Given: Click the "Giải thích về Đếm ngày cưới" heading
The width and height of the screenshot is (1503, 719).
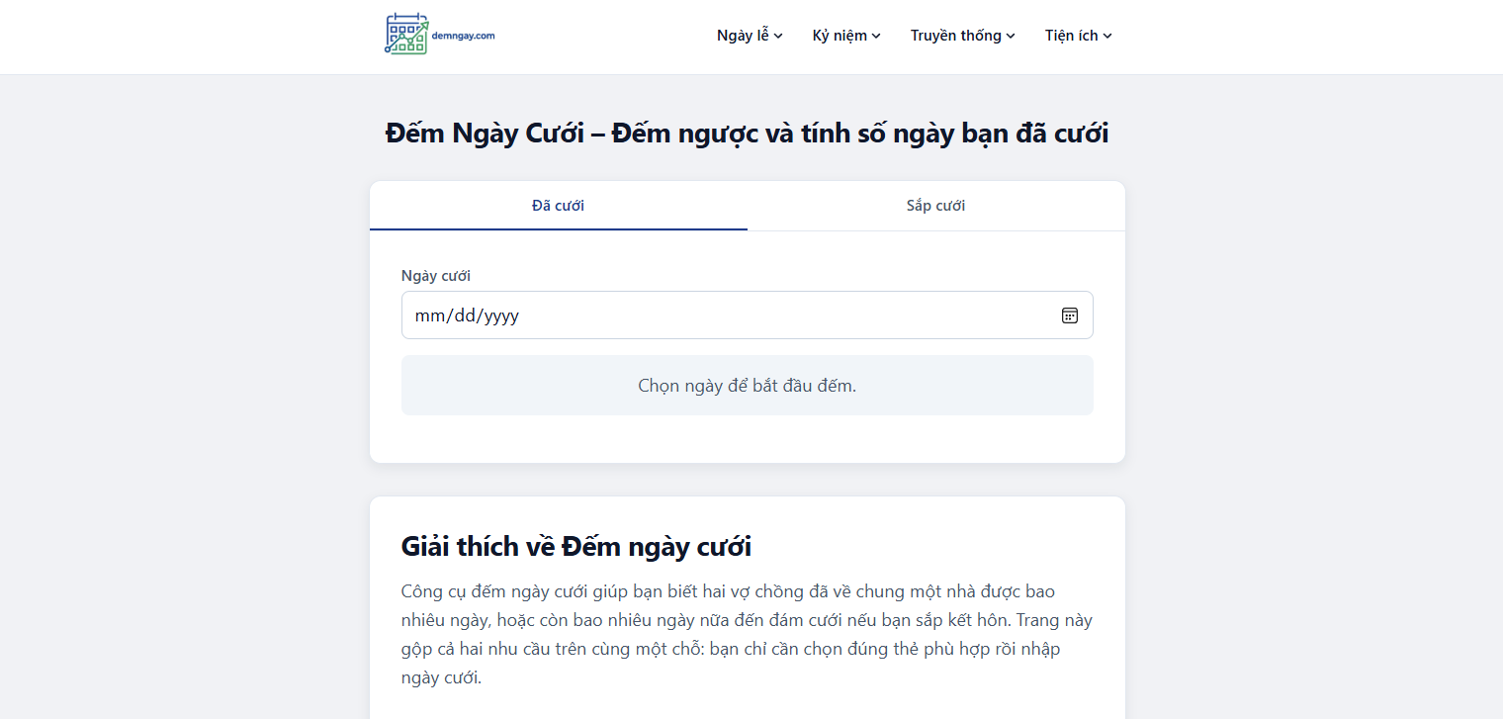Looking at the screenshot, I should [576, 546].
